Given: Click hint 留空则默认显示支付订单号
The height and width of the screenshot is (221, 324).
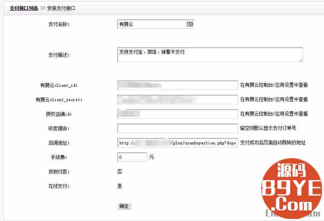Looking at the screenshot, I should point(268,128).
